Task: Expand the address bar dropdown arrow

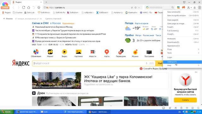Action: (139, 8)
